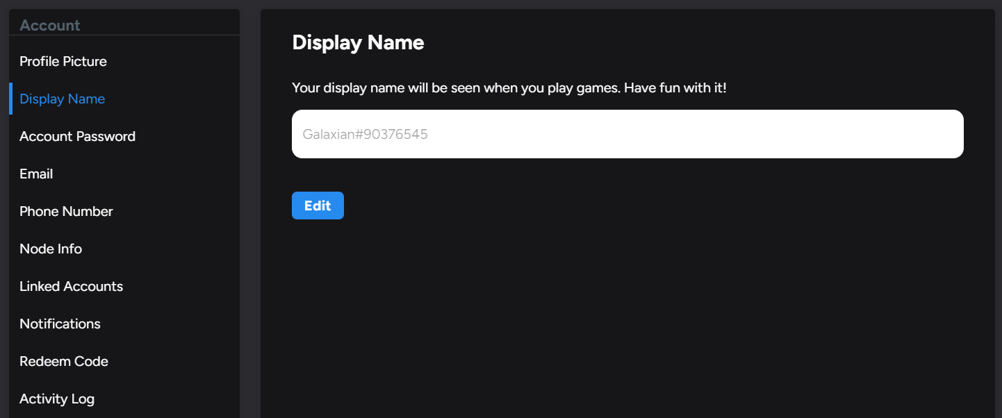The height and width of the screenshot is (418, 1002).
Task: Select Display Name in sidebar
Action: (63, 99)
